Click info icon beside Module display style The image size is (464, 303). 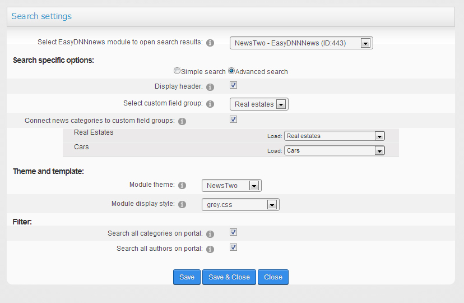(x=182, y=204)
